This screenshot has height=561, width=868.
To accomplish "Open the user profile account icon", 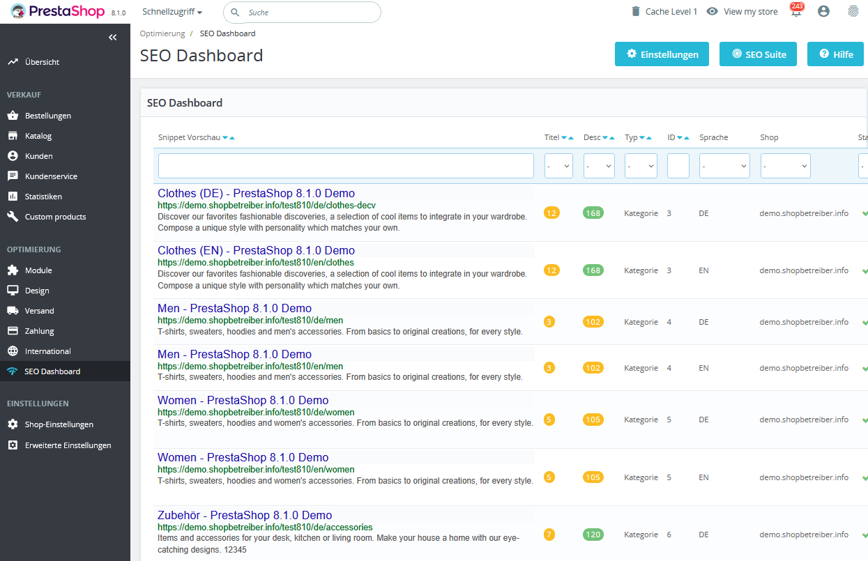I will pyautogui.click(x=824, y=12).
